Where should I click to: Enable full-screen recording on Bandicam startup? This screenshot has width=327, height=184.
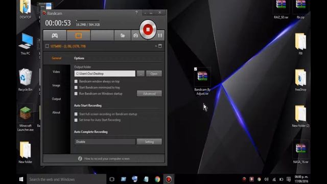click(76, 114)
